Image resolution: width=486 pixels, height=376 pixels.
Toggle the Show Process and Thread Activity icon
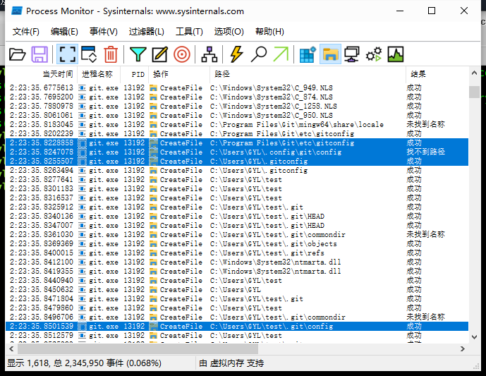pyautogui.click(x=373, y=54)
